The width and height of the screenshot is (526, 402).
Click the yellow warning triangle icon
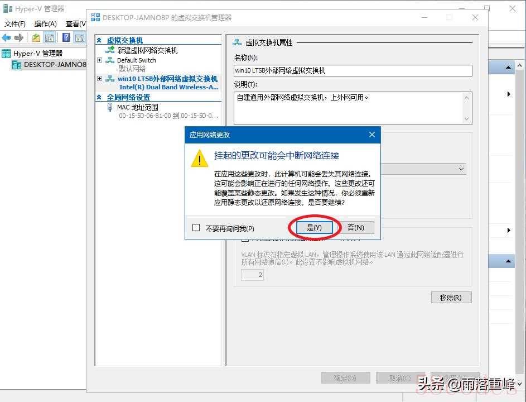[x=200, y=159]
